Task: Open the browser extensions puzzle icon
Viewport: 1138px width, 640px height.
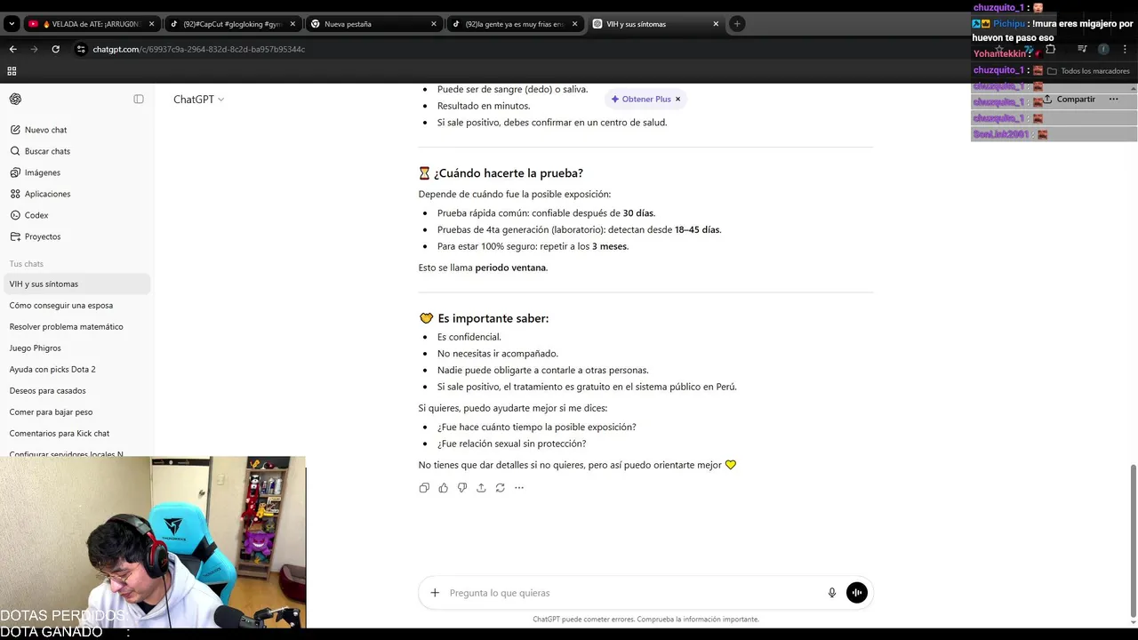Action: coord(1050,49)
